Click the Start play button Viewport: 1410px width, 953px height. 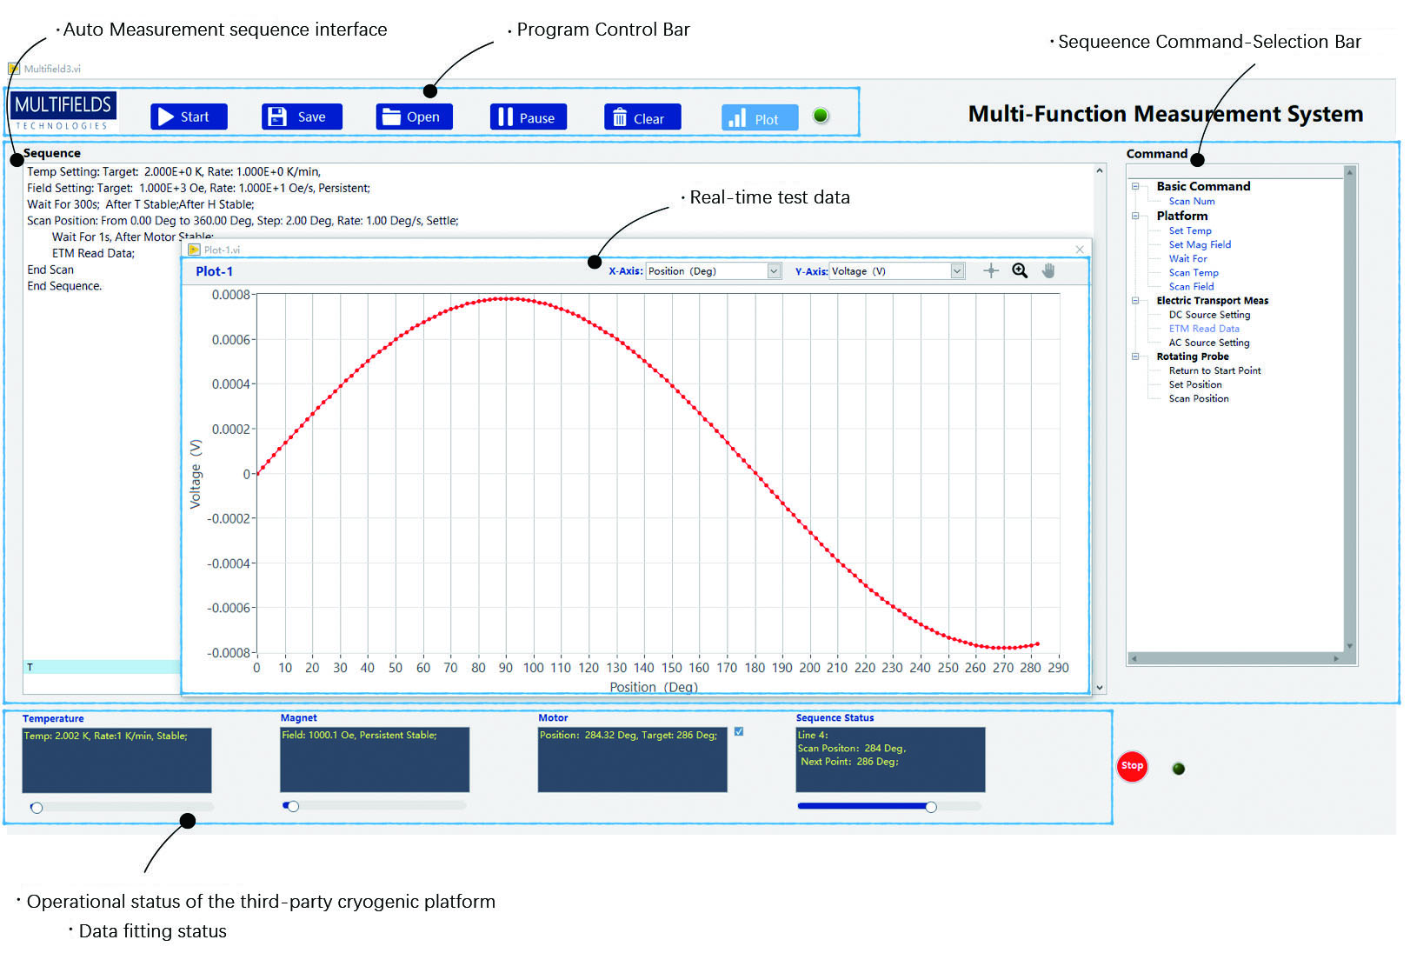pyautogui.click(x=188, y=117)
